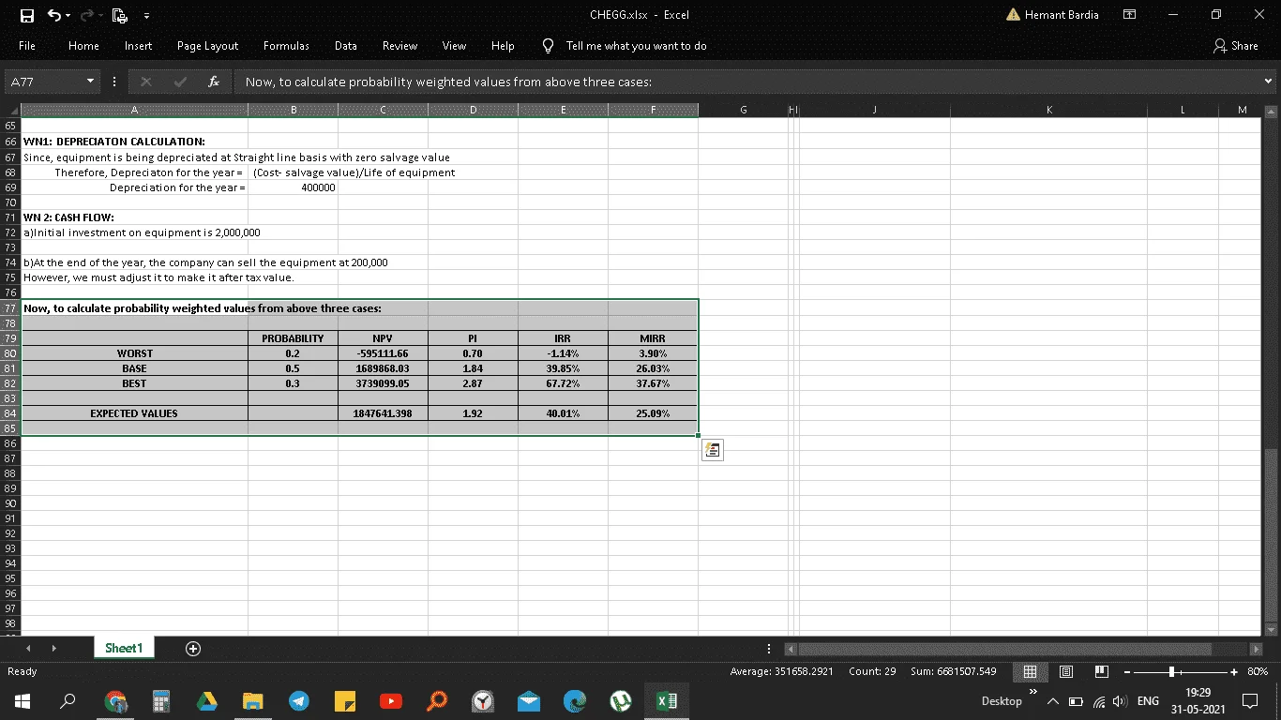Image resolution: width=1281 pixels, height=720 pixels.
Task: Switch to Page Layout view in status bar
Action: click(1066, 671)
